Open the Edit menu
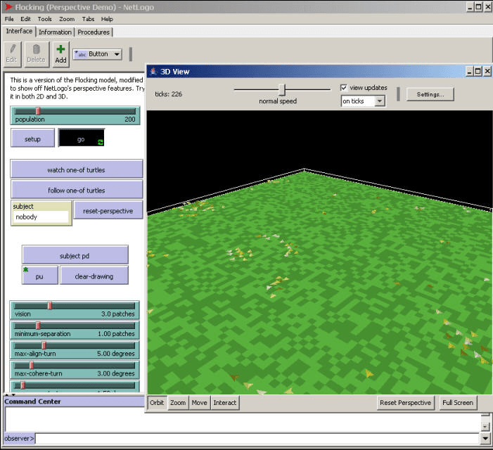Image resolution: width=493 pixels, height=450 pixels. [x=25, y=19]
